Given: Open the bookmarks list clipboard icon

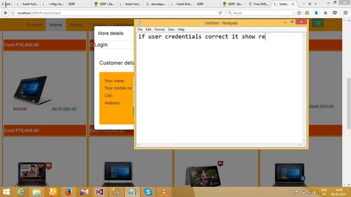Looking at the screenshot, I should [x=307, y=13].
